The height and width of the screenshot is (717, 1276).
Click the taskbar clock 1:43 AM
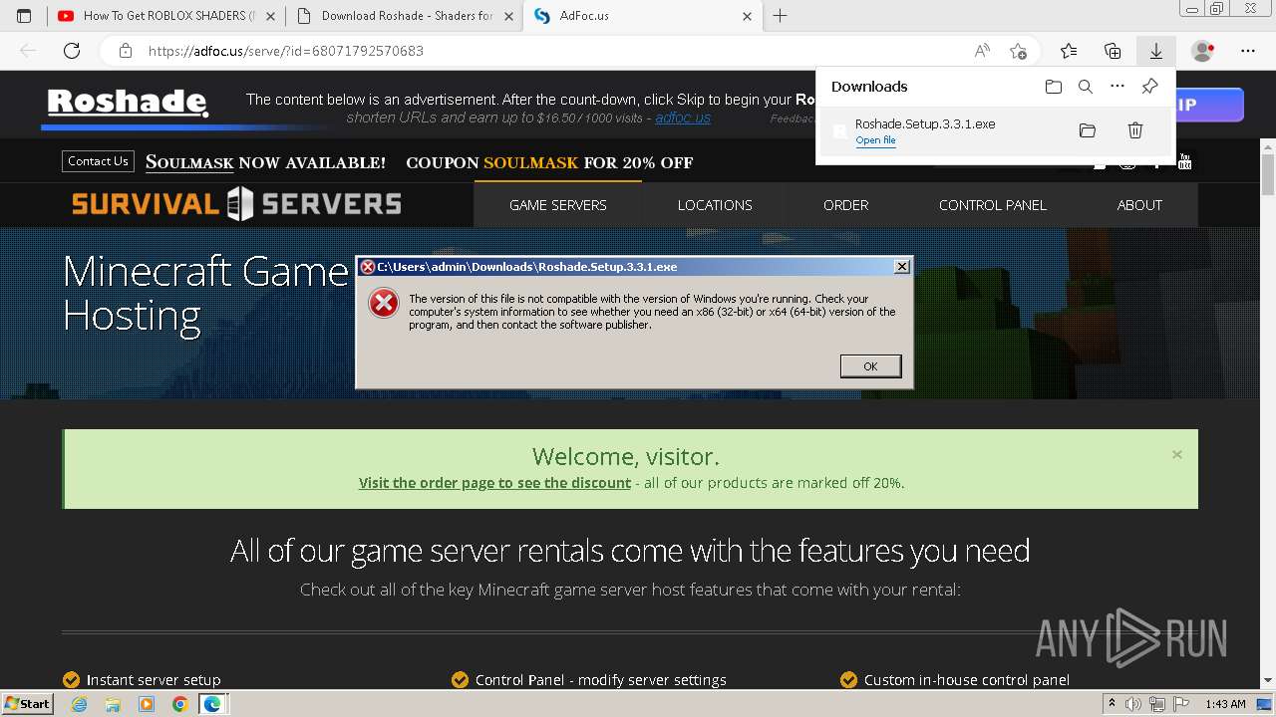pyautogui.click(x=1225, y=704)
